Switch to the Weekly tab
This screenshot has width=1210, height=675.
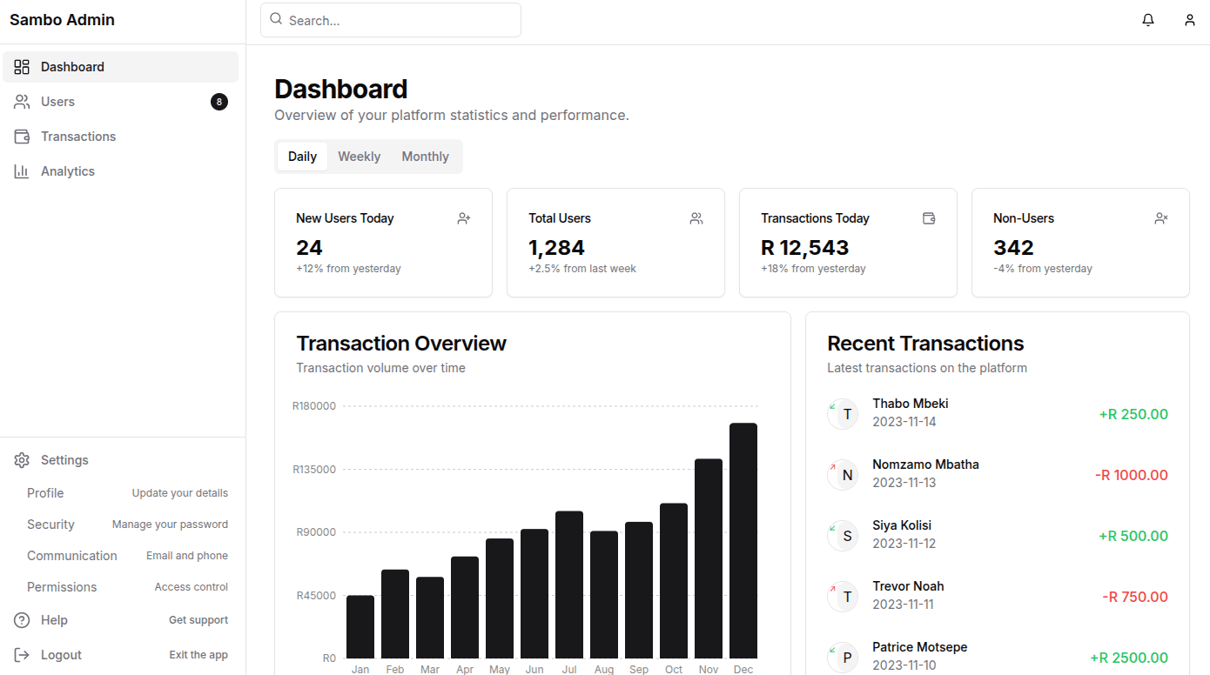point(359,157)
